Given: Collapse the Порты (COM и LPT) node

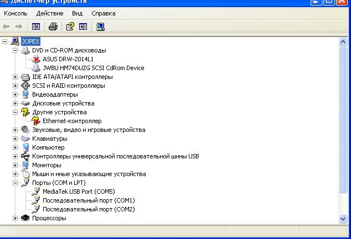Looking at the screenshot, I should [x=16, y=183].
